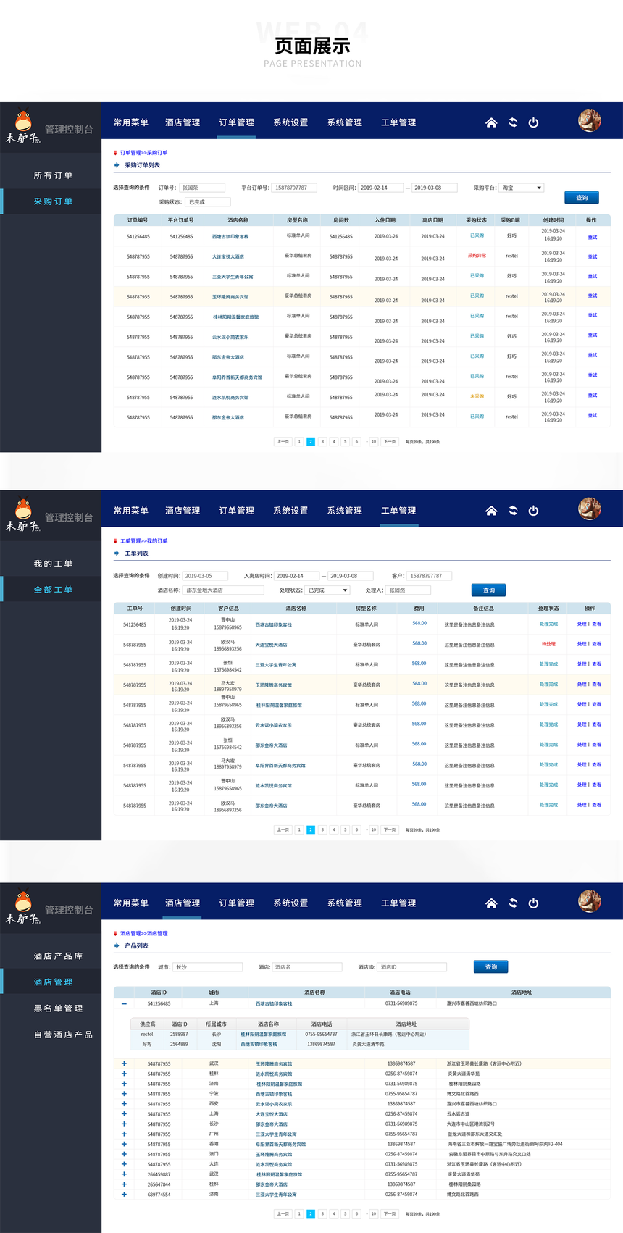The image size is (623, 1233).
Task: Open the 处理状态 dropdown showing 已完成
Action: [x=327, y=590]
